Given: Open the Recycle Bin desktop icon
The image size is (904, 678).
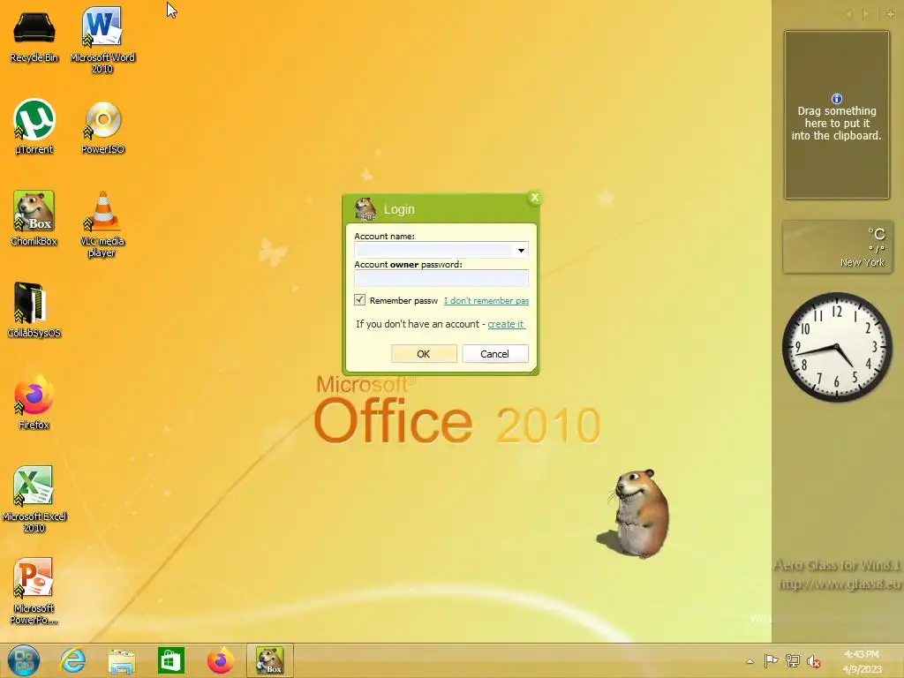Looking at the screenshot, I should click(34, 34).
